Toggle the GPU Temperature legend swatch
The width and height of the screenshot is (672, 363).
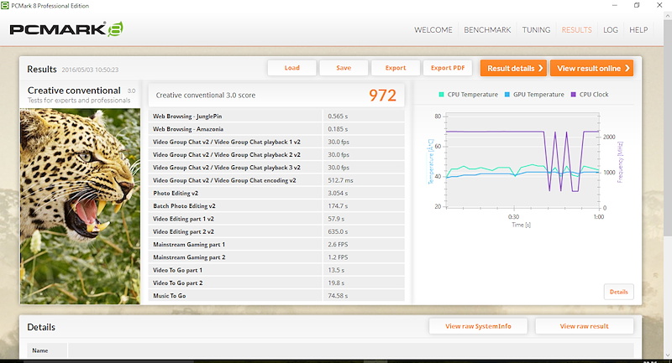[507, 95]
